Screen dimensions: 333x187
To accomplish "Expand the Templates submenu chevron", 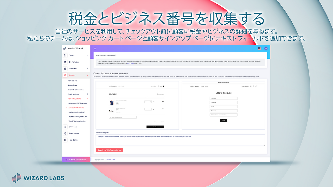I will pyautogui.click(x=88, y=69).
